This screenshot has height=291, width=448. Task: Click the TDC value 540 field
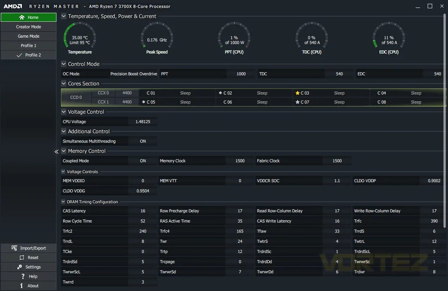point(339,74)
